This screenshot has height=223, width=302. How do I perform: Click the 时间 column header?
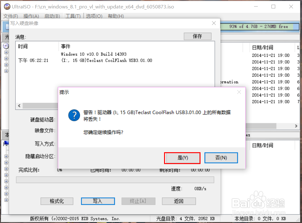click(37, 46)
